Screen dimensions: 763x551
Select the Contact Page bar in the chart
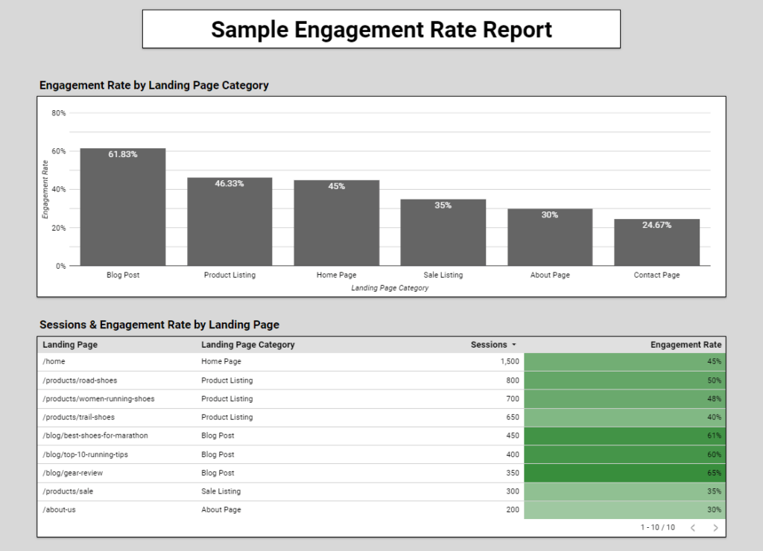656,242
